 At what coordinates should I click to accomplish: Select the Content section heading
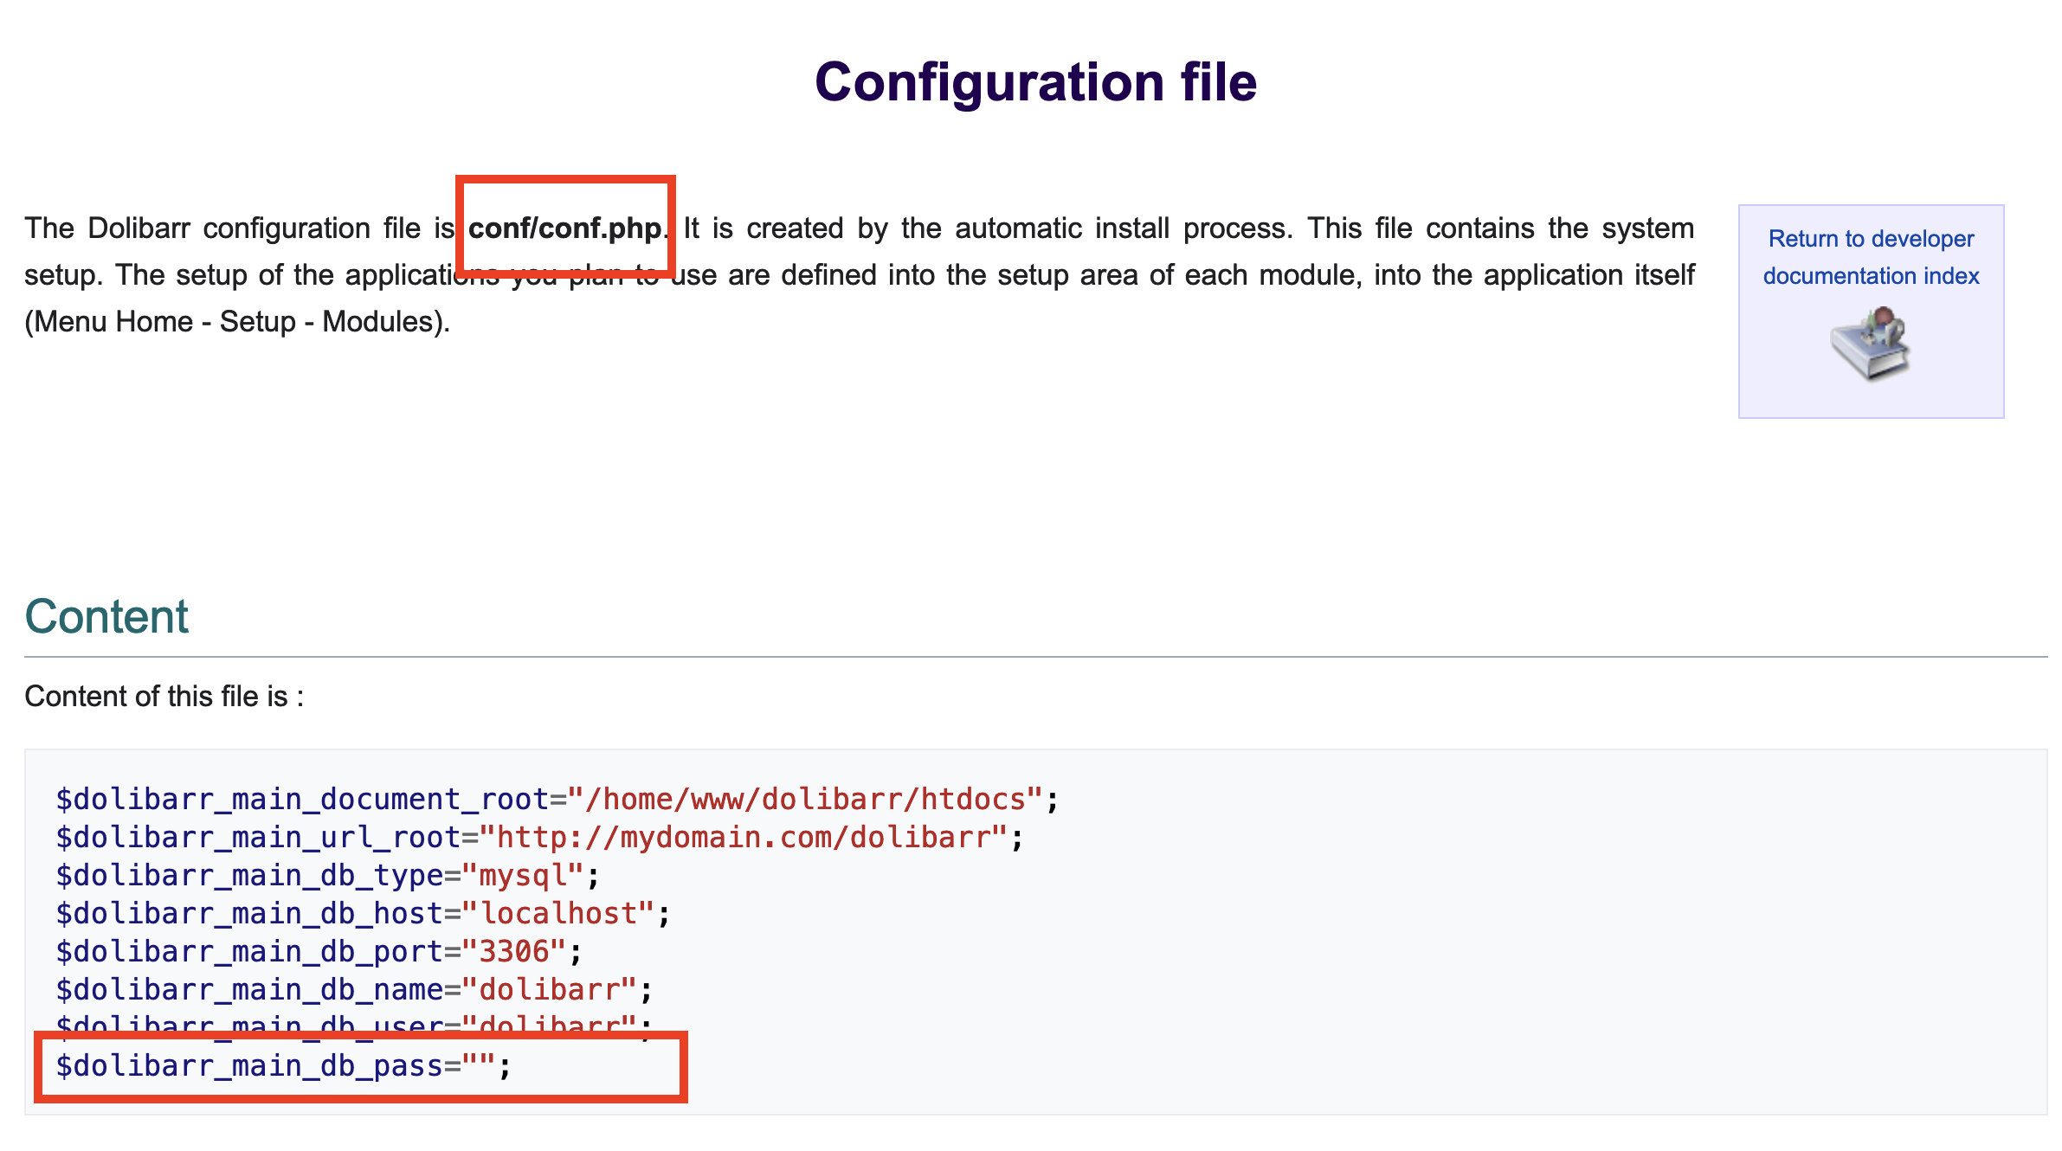click(106, 617)
